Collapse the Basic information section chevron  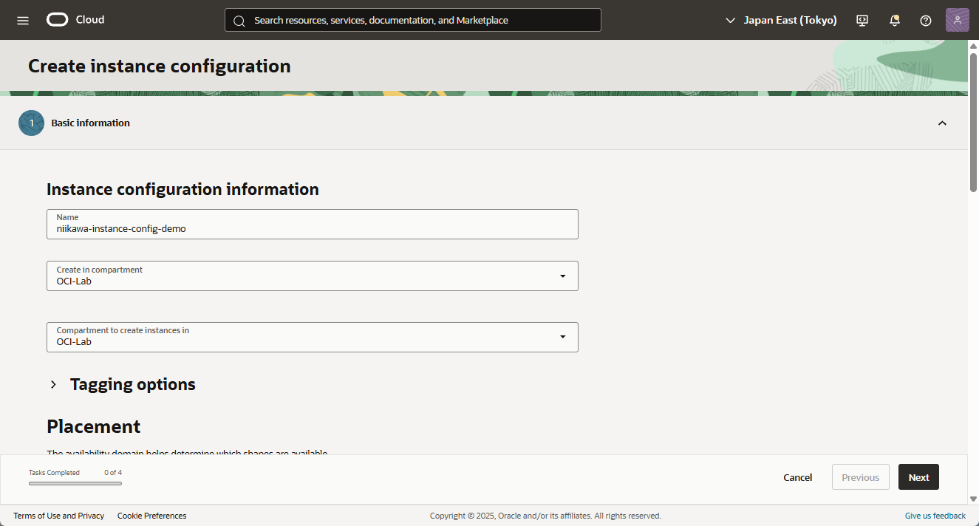click(942, 123)
